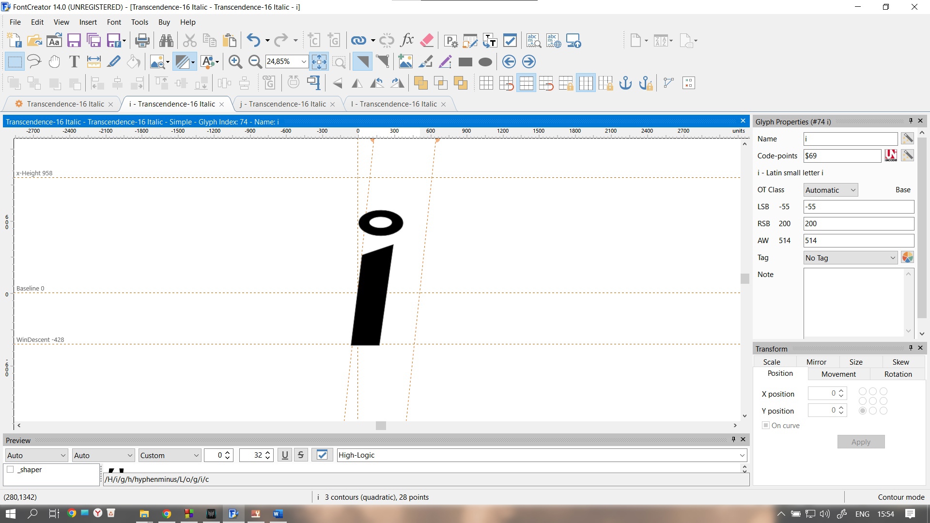The image size is (930, 523).
Task: Open the Size transform tab
Action: [x=855, y=362]
